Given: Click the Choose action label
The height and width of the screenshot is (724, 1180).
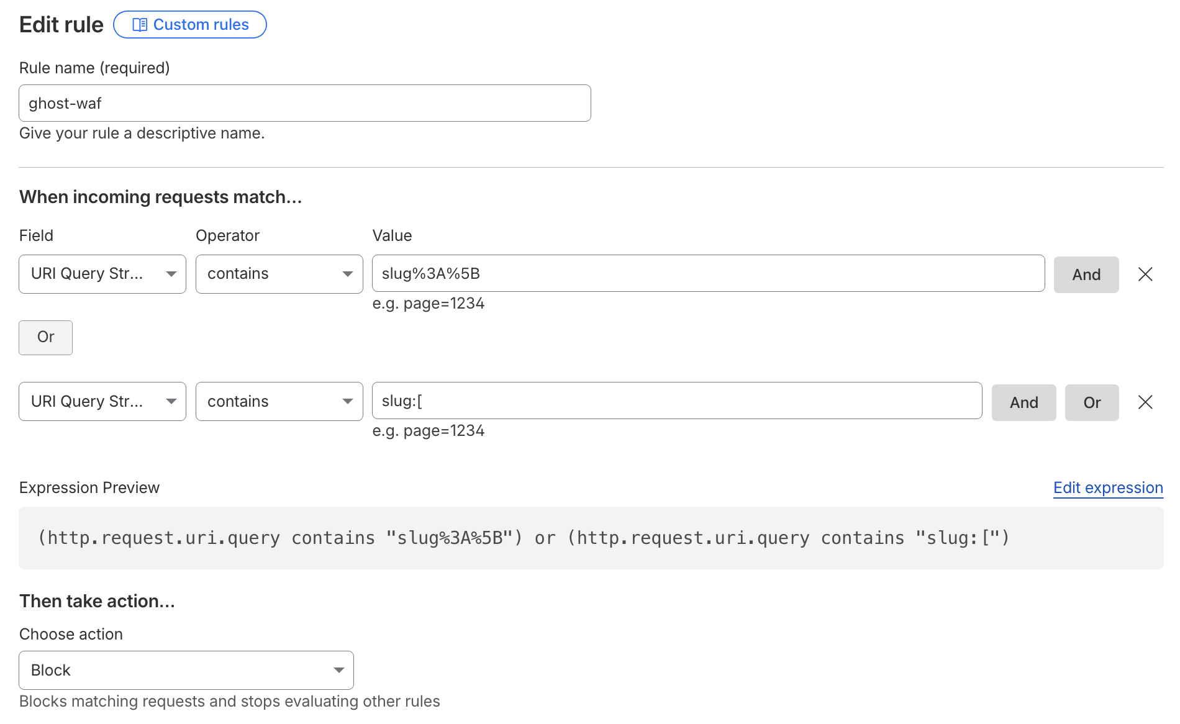Looking at the screenshot, I should tap(71, 634).
